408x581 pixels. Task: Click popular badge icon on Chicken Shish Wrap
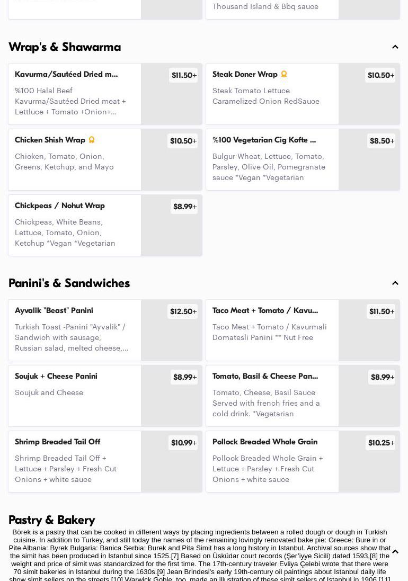pyautogui.click(x=92, y=140)
